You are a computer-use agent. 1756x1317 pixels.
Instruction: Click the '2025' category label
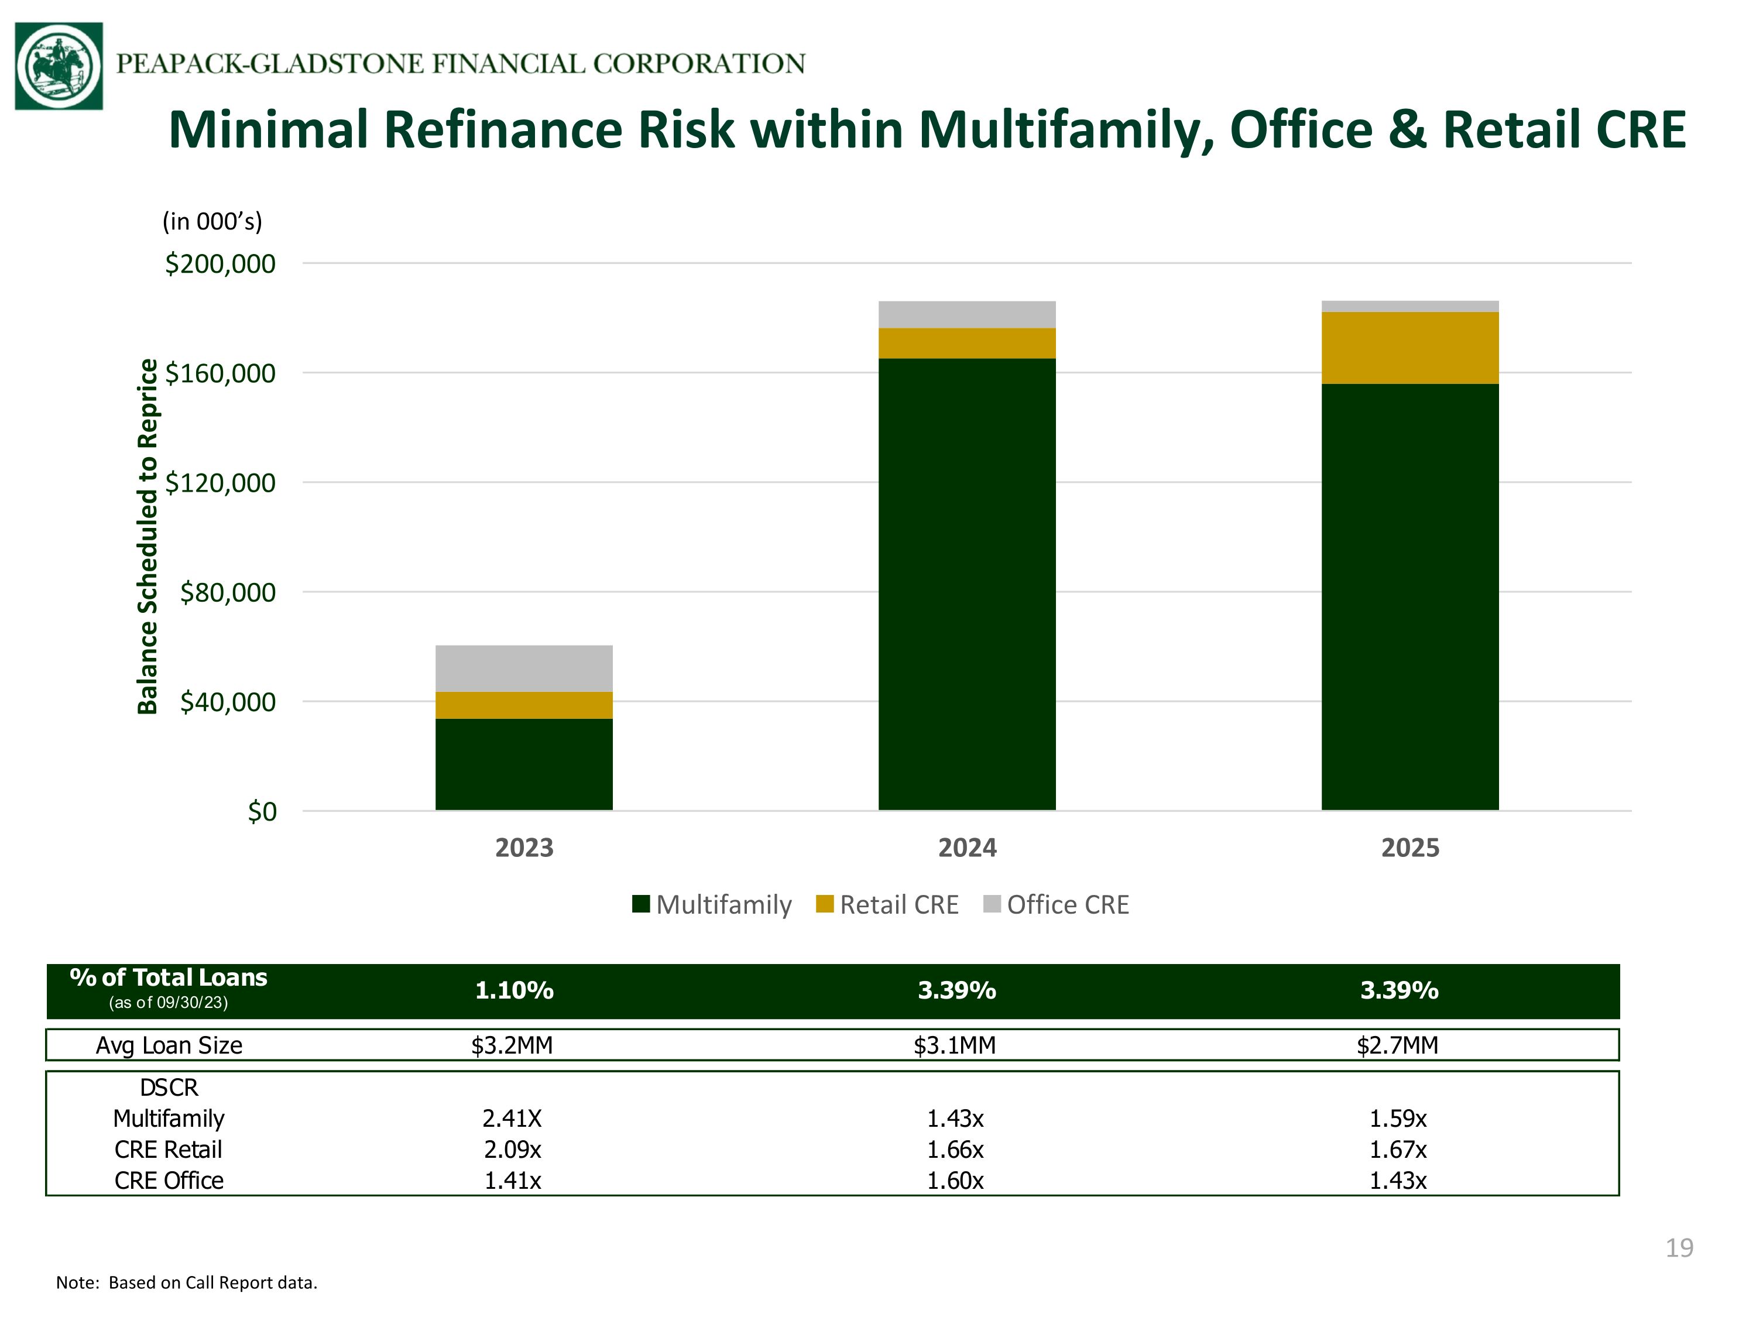click(1410, 848)
